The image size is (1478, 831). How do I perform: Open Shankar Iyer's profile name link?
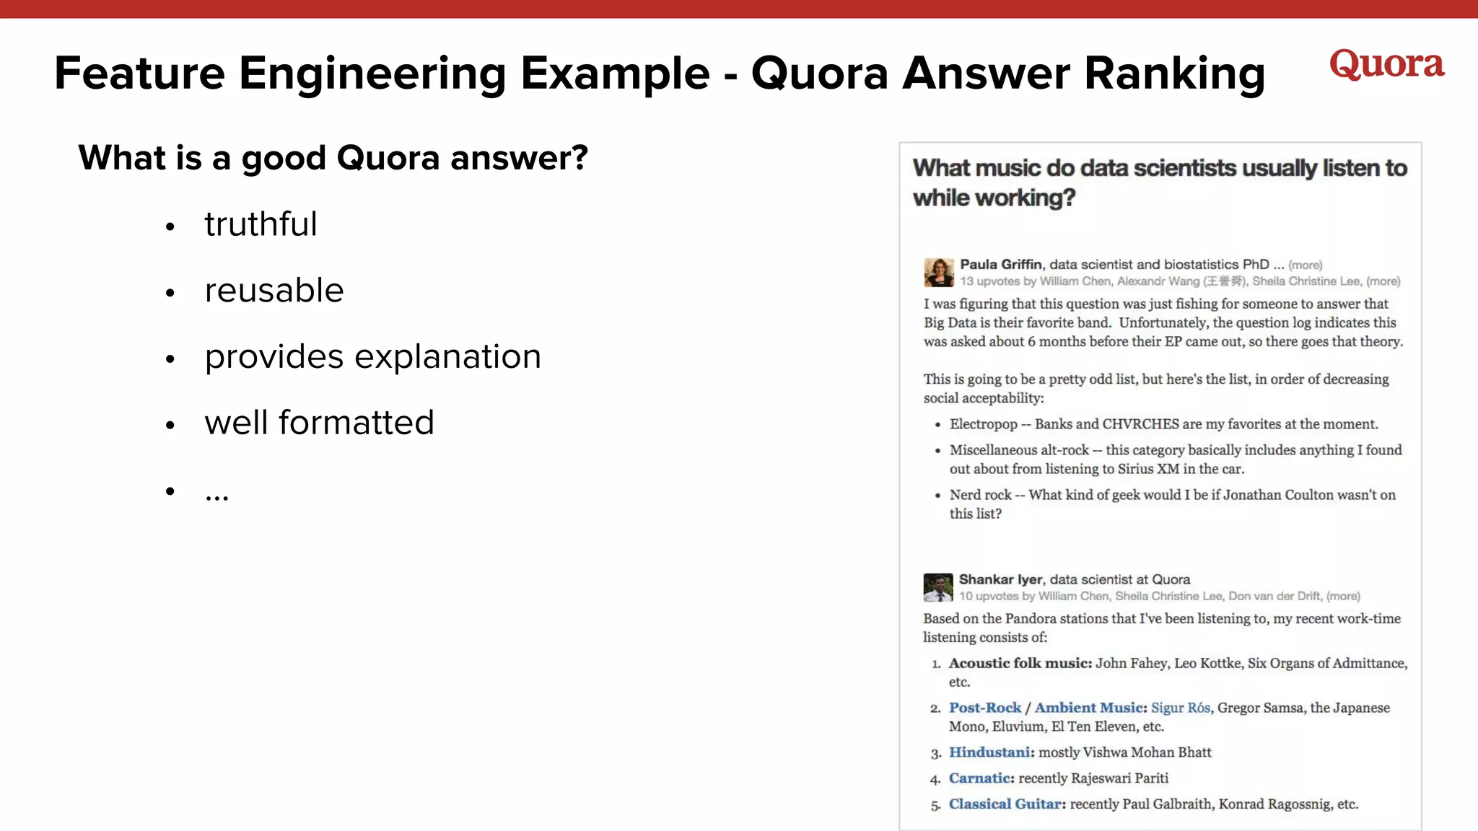1000,579
